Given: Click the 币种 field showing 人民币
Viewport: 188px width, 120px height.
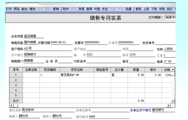Looking at the screenshot, I should pyautogui.click(x=170, y=49).
